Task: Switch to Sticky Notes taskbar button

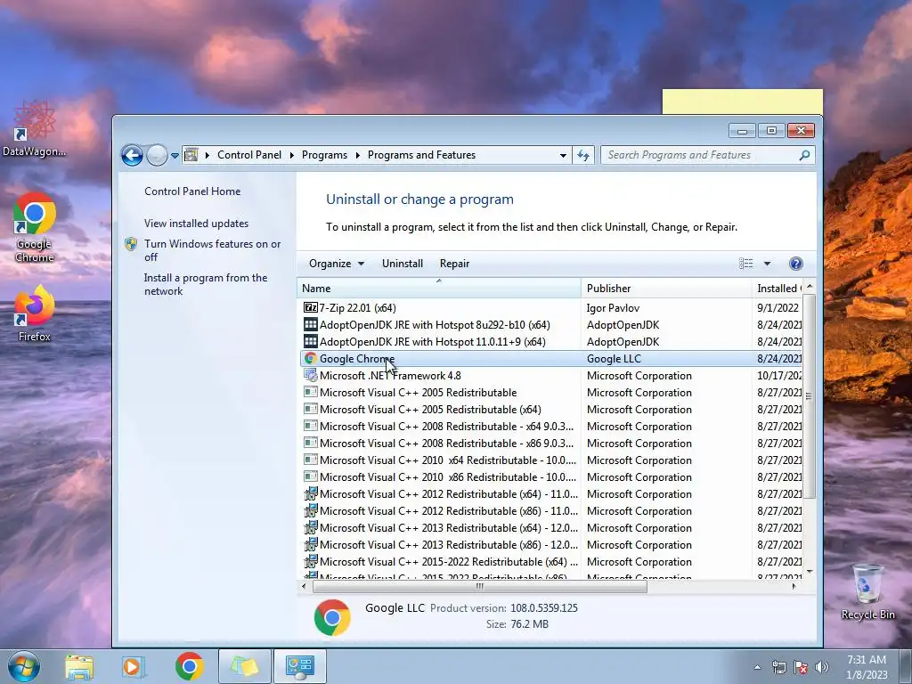Action: point(245,666)
